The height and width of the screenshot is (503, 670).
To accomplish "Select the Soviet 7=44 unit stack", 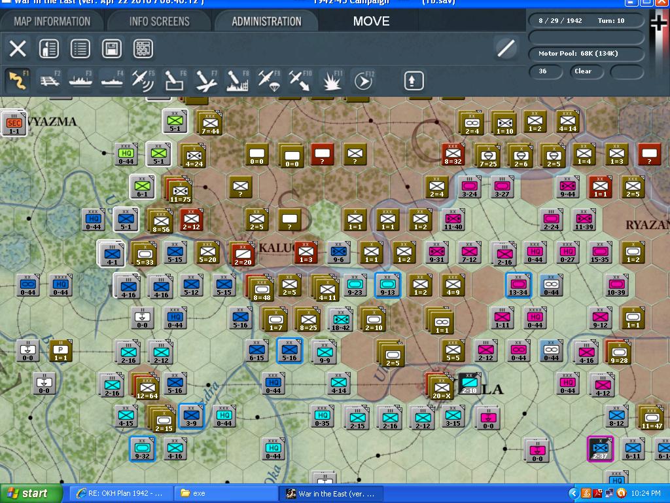I will pos(209,124).
